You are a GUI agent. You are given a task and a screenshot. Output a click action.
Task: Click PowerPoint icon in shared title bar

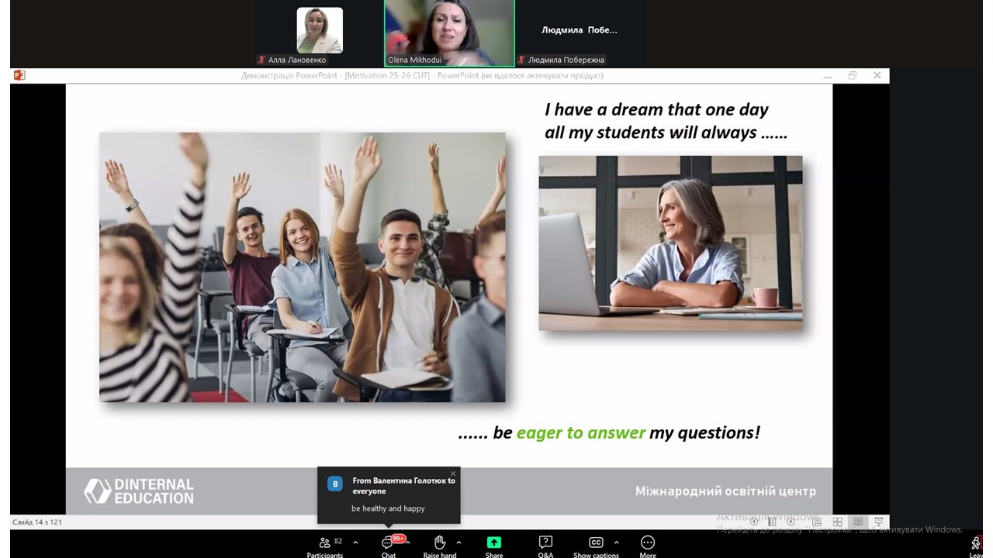pos(19,75)
